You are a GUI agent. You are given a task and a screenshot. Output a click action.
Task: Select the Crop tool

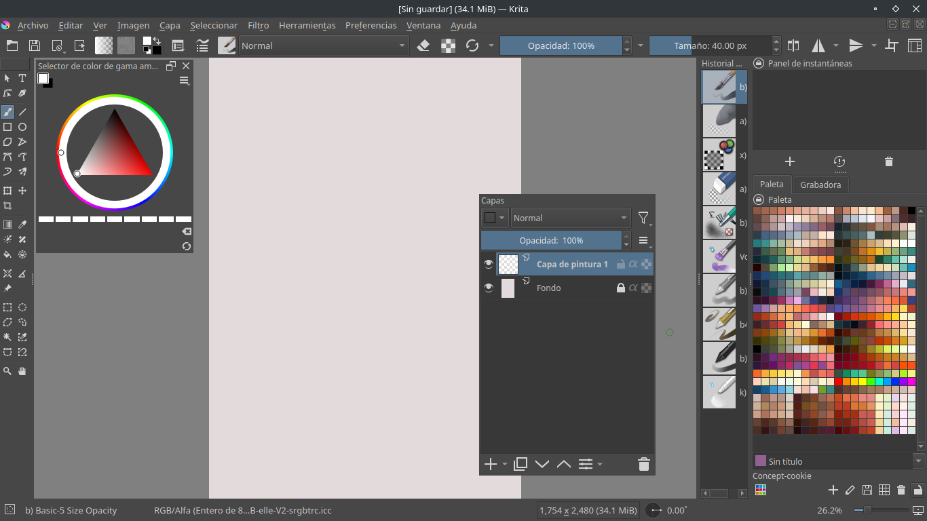[7, 206]
